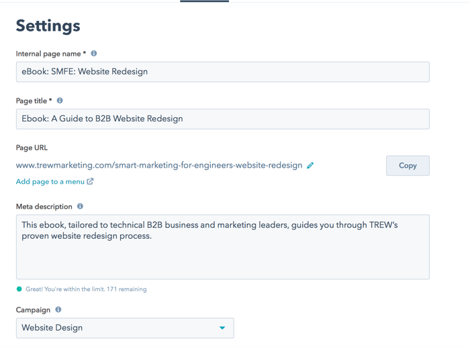Click info icon beside Internal page name
Viewport: 470px width, 348px height.
(x=94, y=54)
